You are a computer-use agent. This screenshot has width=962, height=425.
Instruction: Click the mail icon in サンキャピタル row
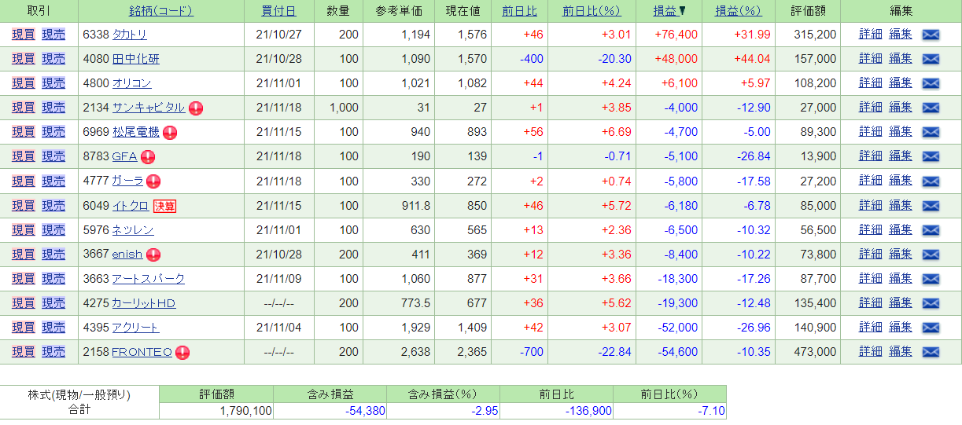[x=931, y=108]
